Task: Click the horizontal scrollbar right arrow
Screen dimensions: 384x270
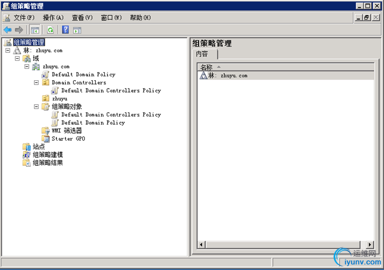Action: coord(370,244)
